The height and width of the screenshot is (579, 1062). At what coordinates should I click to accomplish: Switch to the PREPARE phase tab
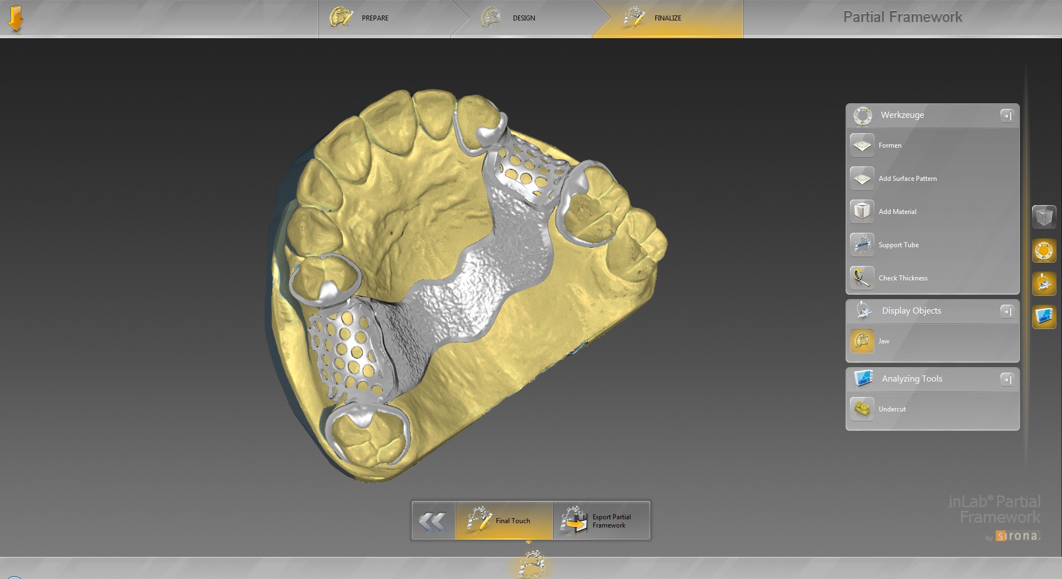click(385, 18)
